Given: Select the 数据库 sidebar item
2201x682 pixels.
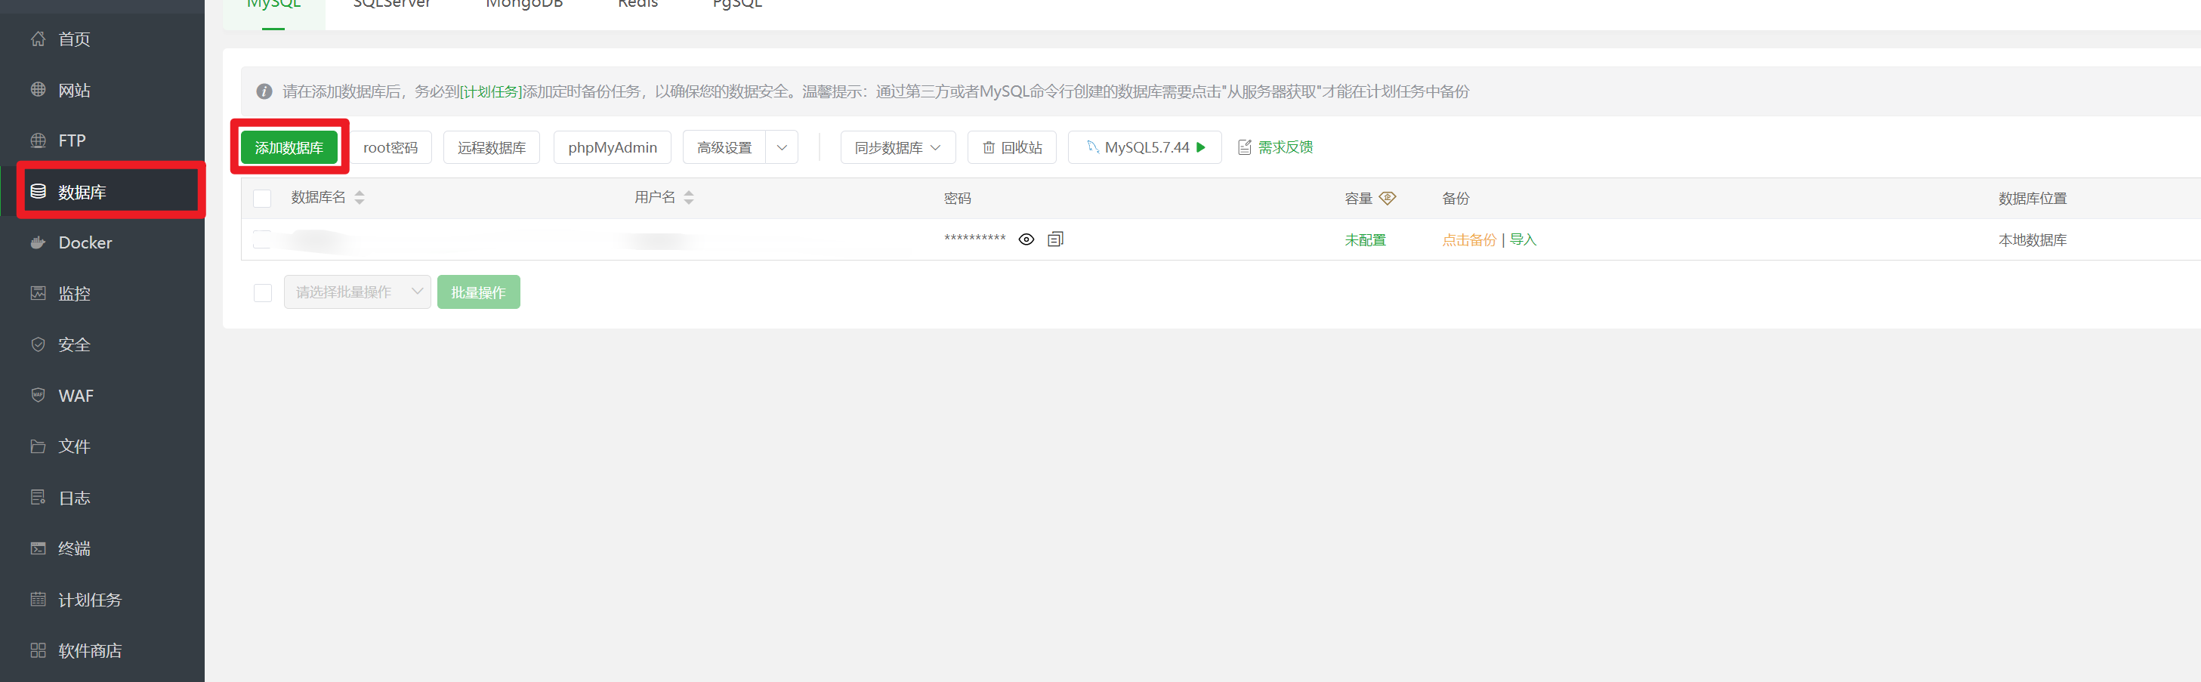Looking at the screenshot, I should [x=103, y=191].
